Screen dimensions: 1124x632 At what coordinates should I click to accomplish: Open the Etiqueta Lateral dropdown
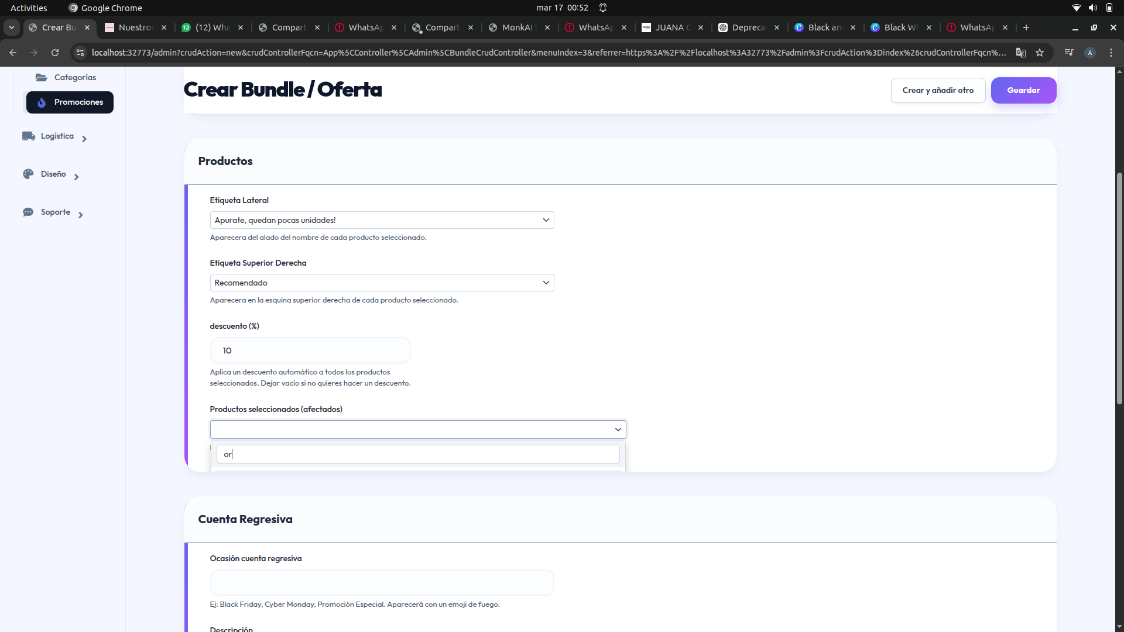382,220
